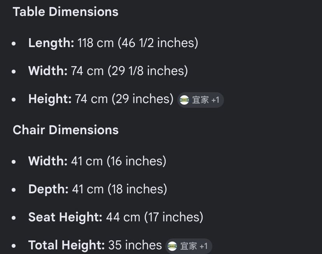The image size is (322, 254).
Task: Click the bold Depth label
Action: coord(48,189)
